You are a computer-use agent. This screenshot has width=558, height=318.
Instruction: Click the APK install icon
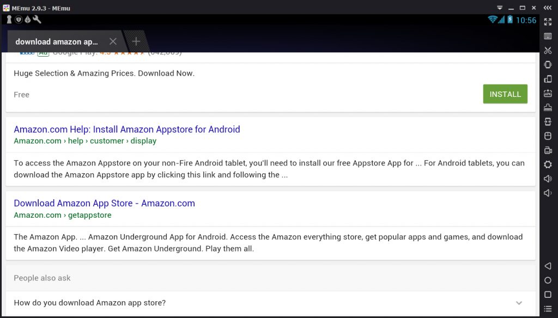pyautogui.click(x=548, y=93)
